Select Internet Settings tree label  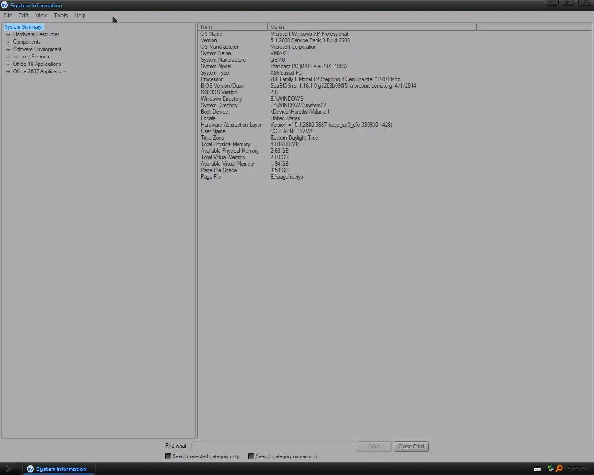pyautogui.click(x=31, y=57)
